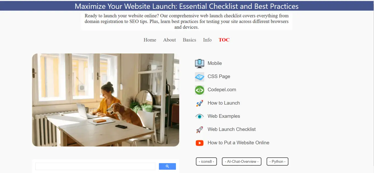The width and height of the screenshot is (374, 173).
Task: Click the Mobile monitor icon
Action: [199, 63]
